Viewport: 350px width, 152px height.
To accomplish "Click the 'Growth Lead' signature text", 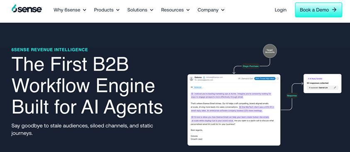I will point(197,139).
